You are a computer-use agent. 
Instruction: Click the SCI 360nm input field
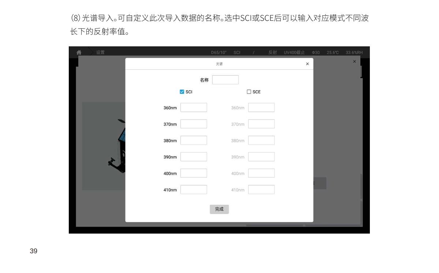(x=194, y=108)
